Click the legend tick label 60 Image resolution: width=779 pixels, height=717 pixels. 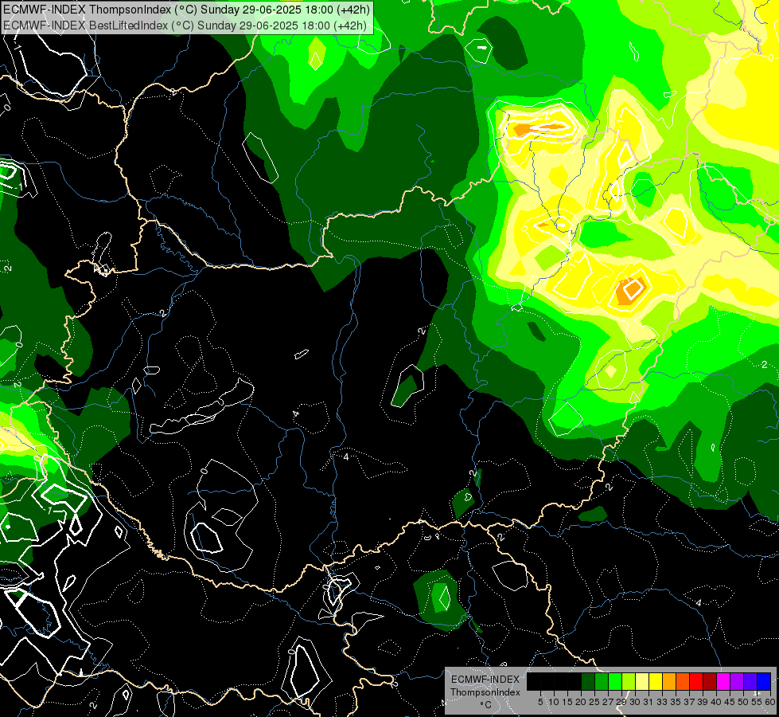(770, 702)
